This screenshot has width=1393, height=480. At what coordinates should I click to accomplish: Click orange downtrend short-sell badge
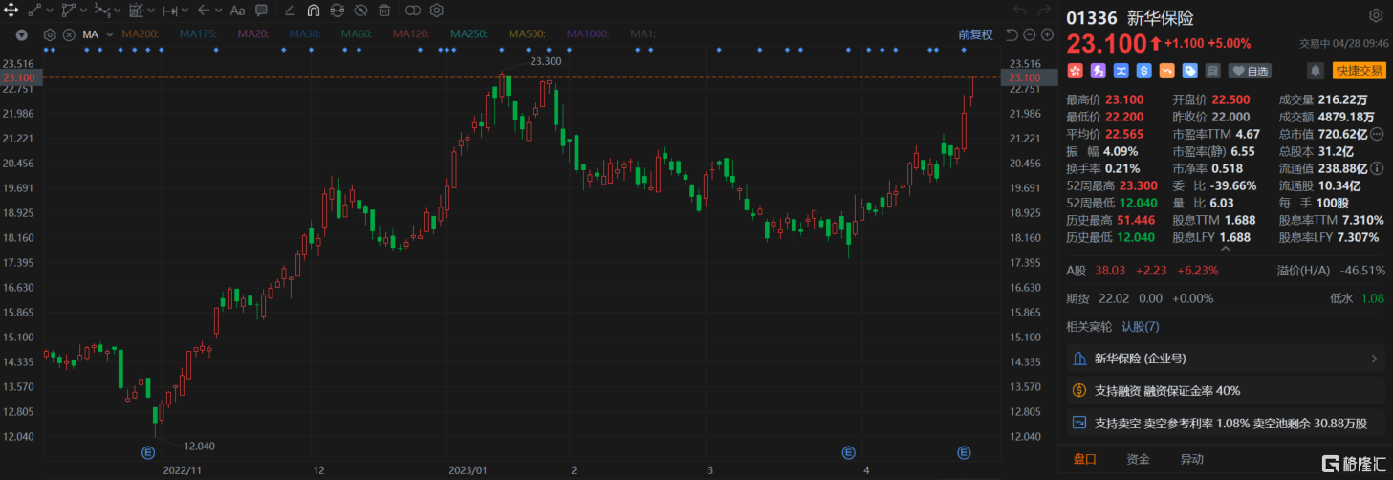pyautogui.click(x=1166, y=71)
